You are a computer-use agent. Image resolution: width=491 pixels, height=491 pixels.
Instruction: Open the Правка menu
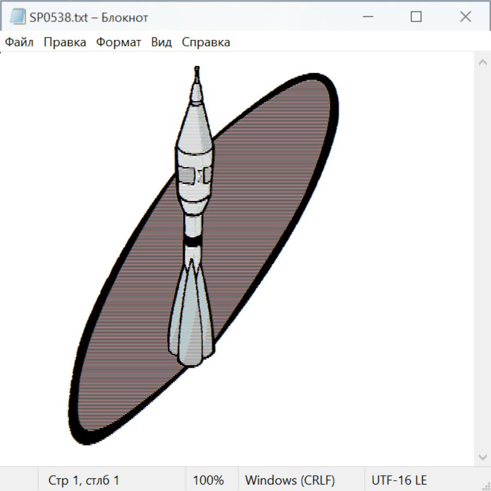tap(64, 43)
